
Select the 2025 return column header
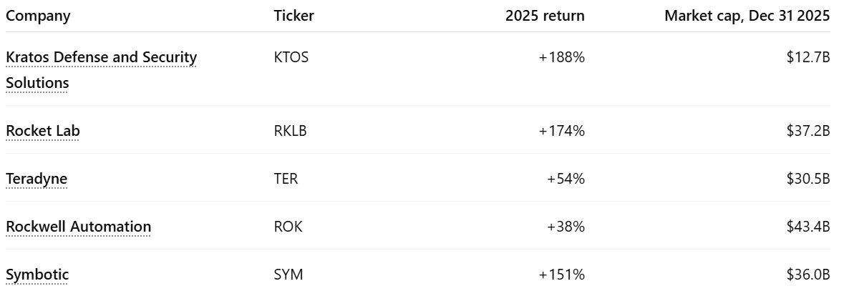[545, 16]
